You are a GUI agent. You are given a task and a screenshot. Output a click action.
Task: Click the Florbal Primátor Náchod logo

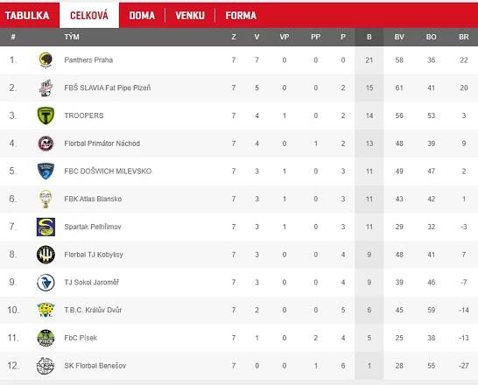click(46, 143)
